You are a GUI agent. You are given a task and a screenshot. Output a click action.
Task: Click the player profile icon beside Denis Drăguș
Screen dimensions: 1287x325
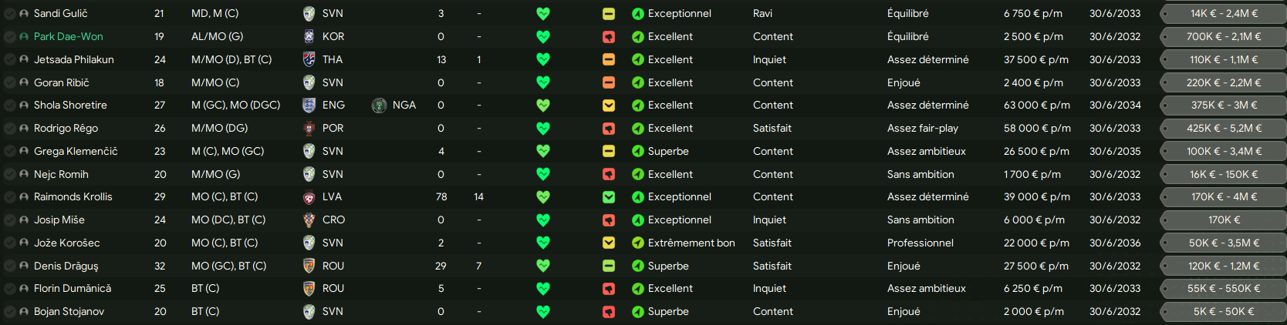[x=24, y=266]
